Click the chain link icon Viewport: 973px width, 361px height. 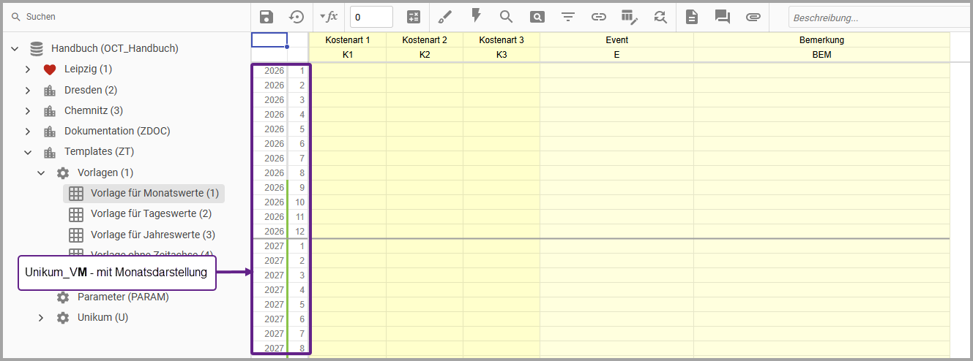[x=599, y=17]
